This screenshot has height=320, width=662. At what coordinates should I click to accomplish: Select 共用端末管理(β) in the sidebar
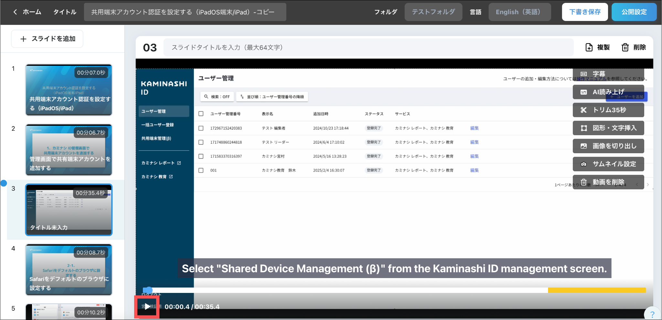(x=156, y=138)
